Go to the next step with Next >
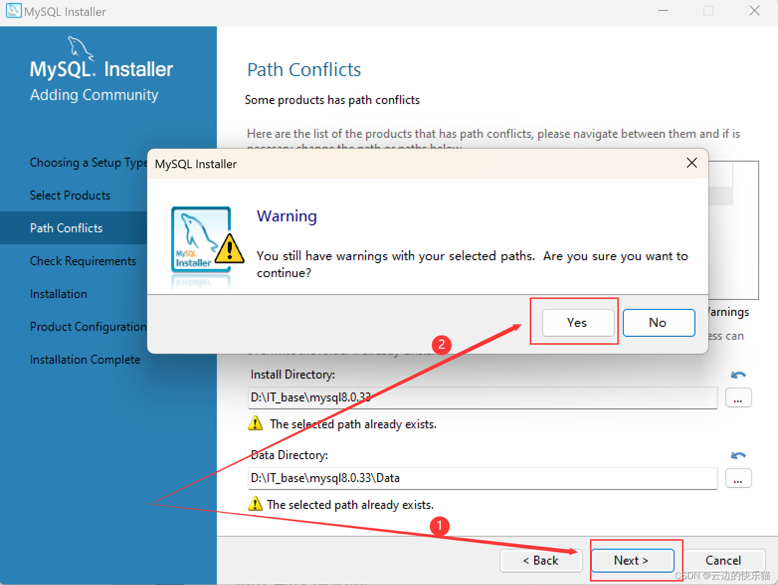Image resolution: width=778 pixels, height=585 pixels. (x=632, y=561)
